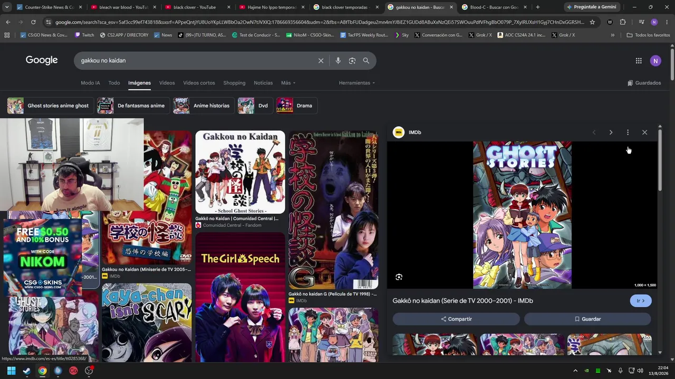Open the media controls icon in Chrome toolbar
Image resolution: width=675 pixels, height=379 pixels.
point(641,22)
